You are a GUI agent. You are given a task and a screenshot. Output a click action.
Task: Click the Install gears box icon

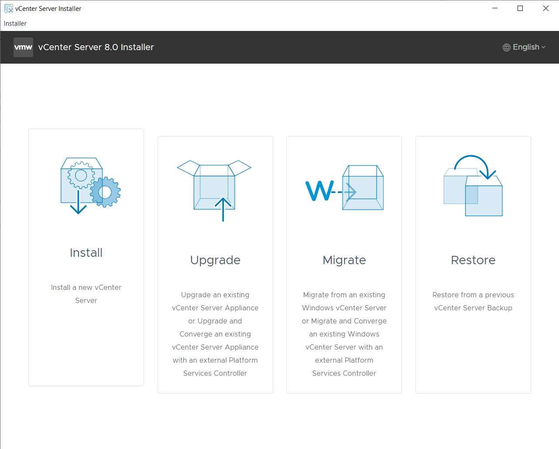point(90,186)
